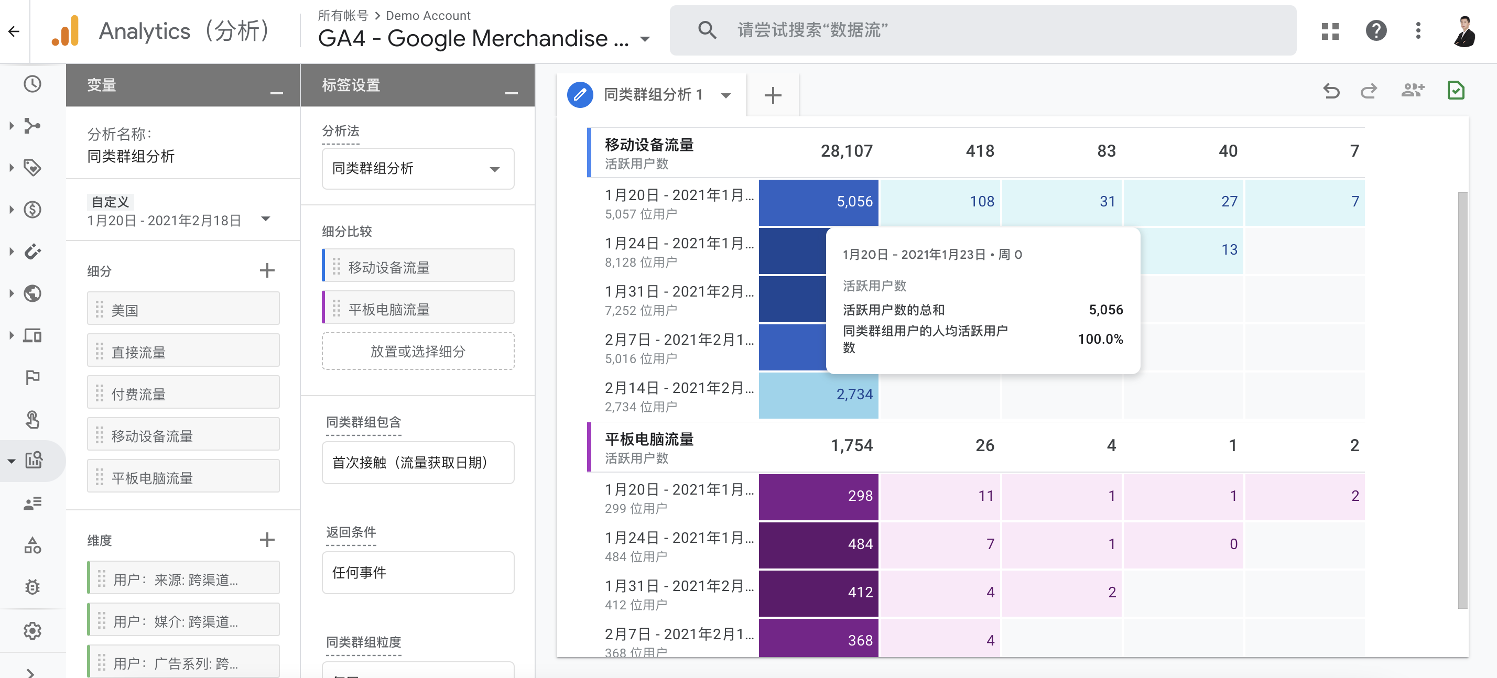Viewport: 1497px width, 678px height.
Task: Open the custom definitions shapes icon
Action: coord(32,545)
